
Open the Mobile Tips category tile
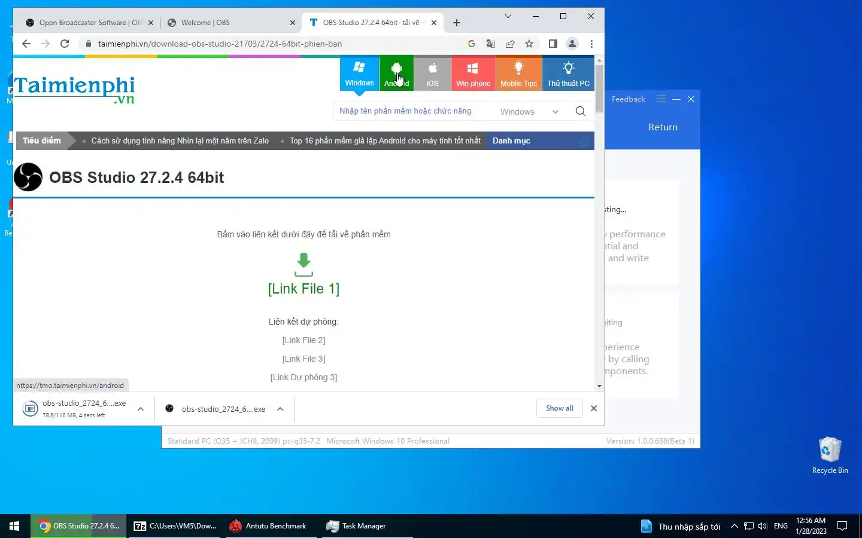[x=518, y=74]
